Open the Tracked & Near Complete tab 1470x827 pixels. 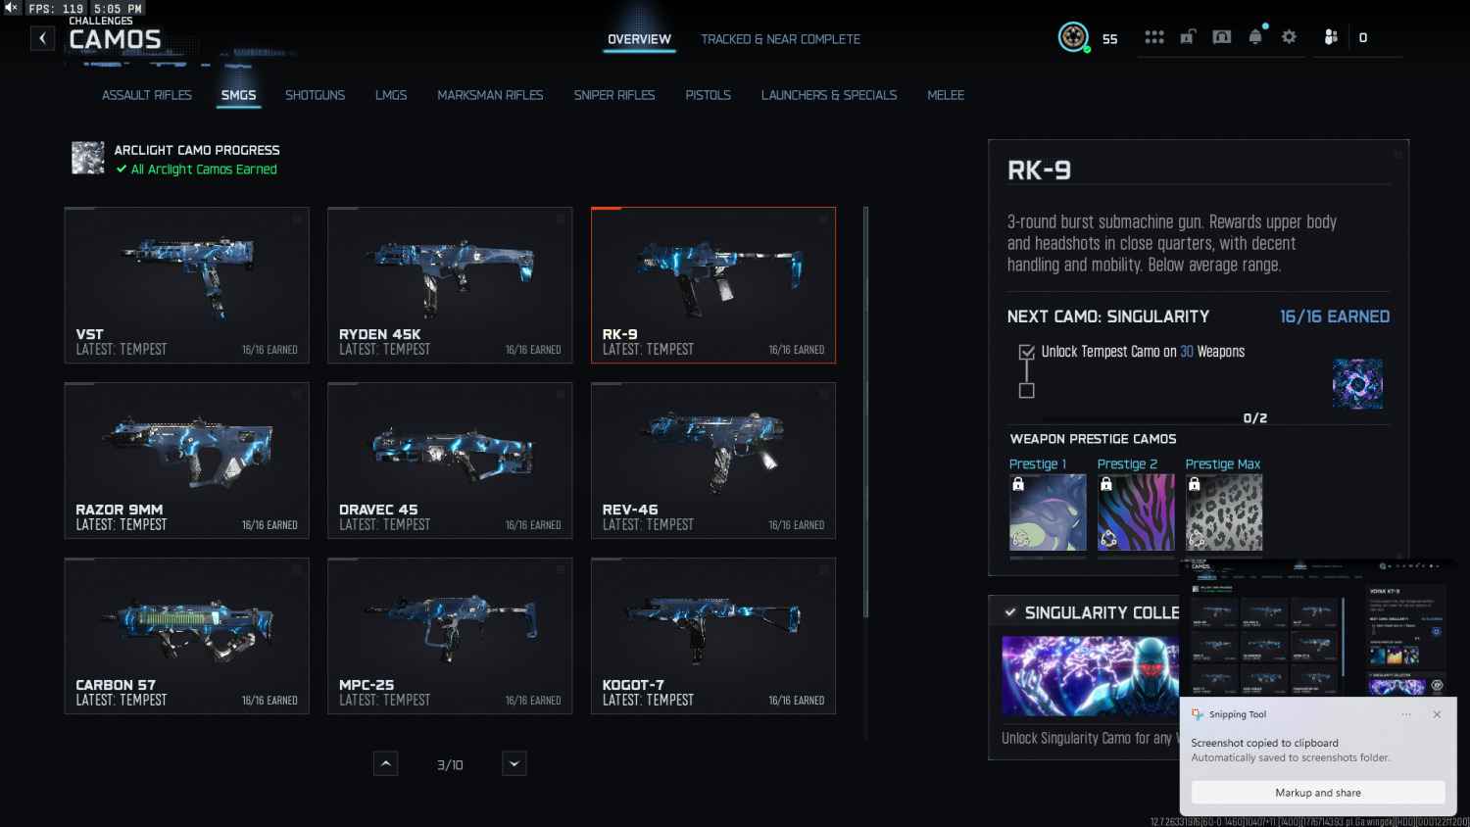pyautogui.click(x=780, y=39)
